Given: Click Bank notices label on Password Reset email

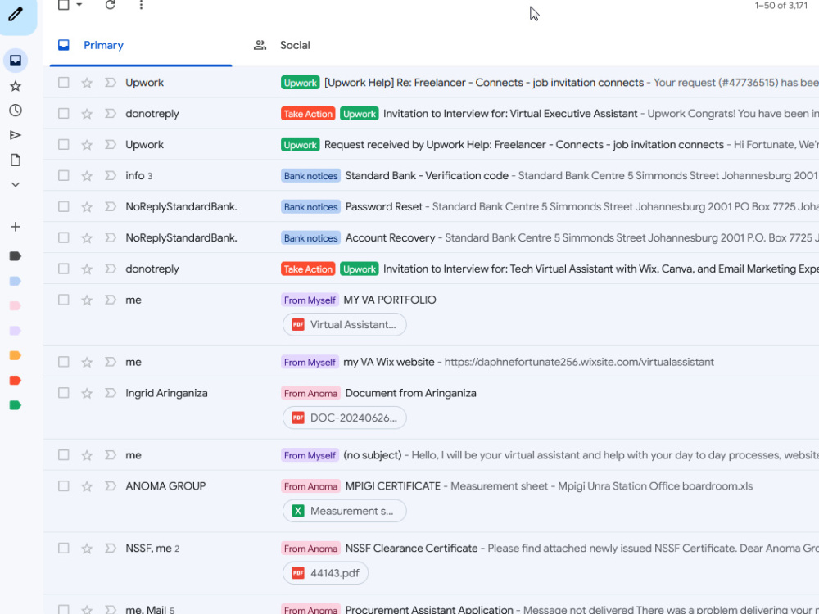Looking at the screenshot, I should [310, 207].
